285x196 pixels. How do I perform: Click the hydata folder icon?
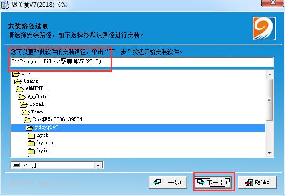click(x=31, y=143)
